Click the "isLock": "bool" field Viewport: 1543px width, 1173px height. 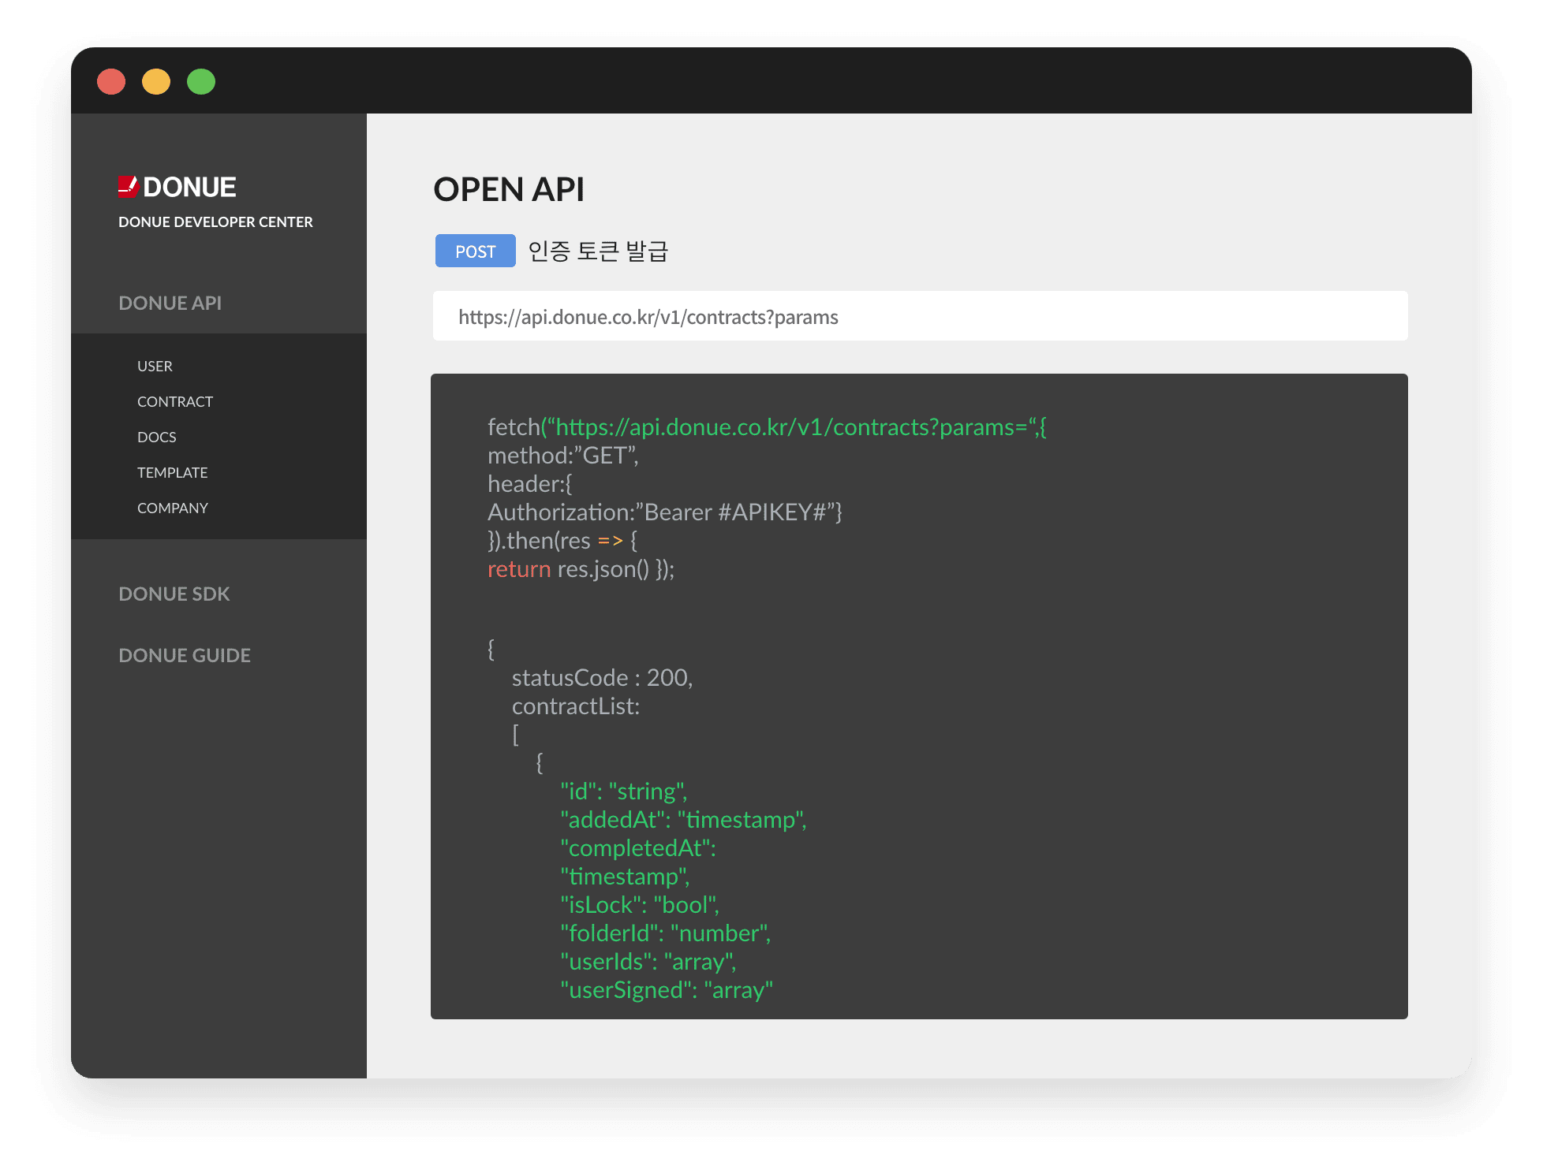coord(640,905)
